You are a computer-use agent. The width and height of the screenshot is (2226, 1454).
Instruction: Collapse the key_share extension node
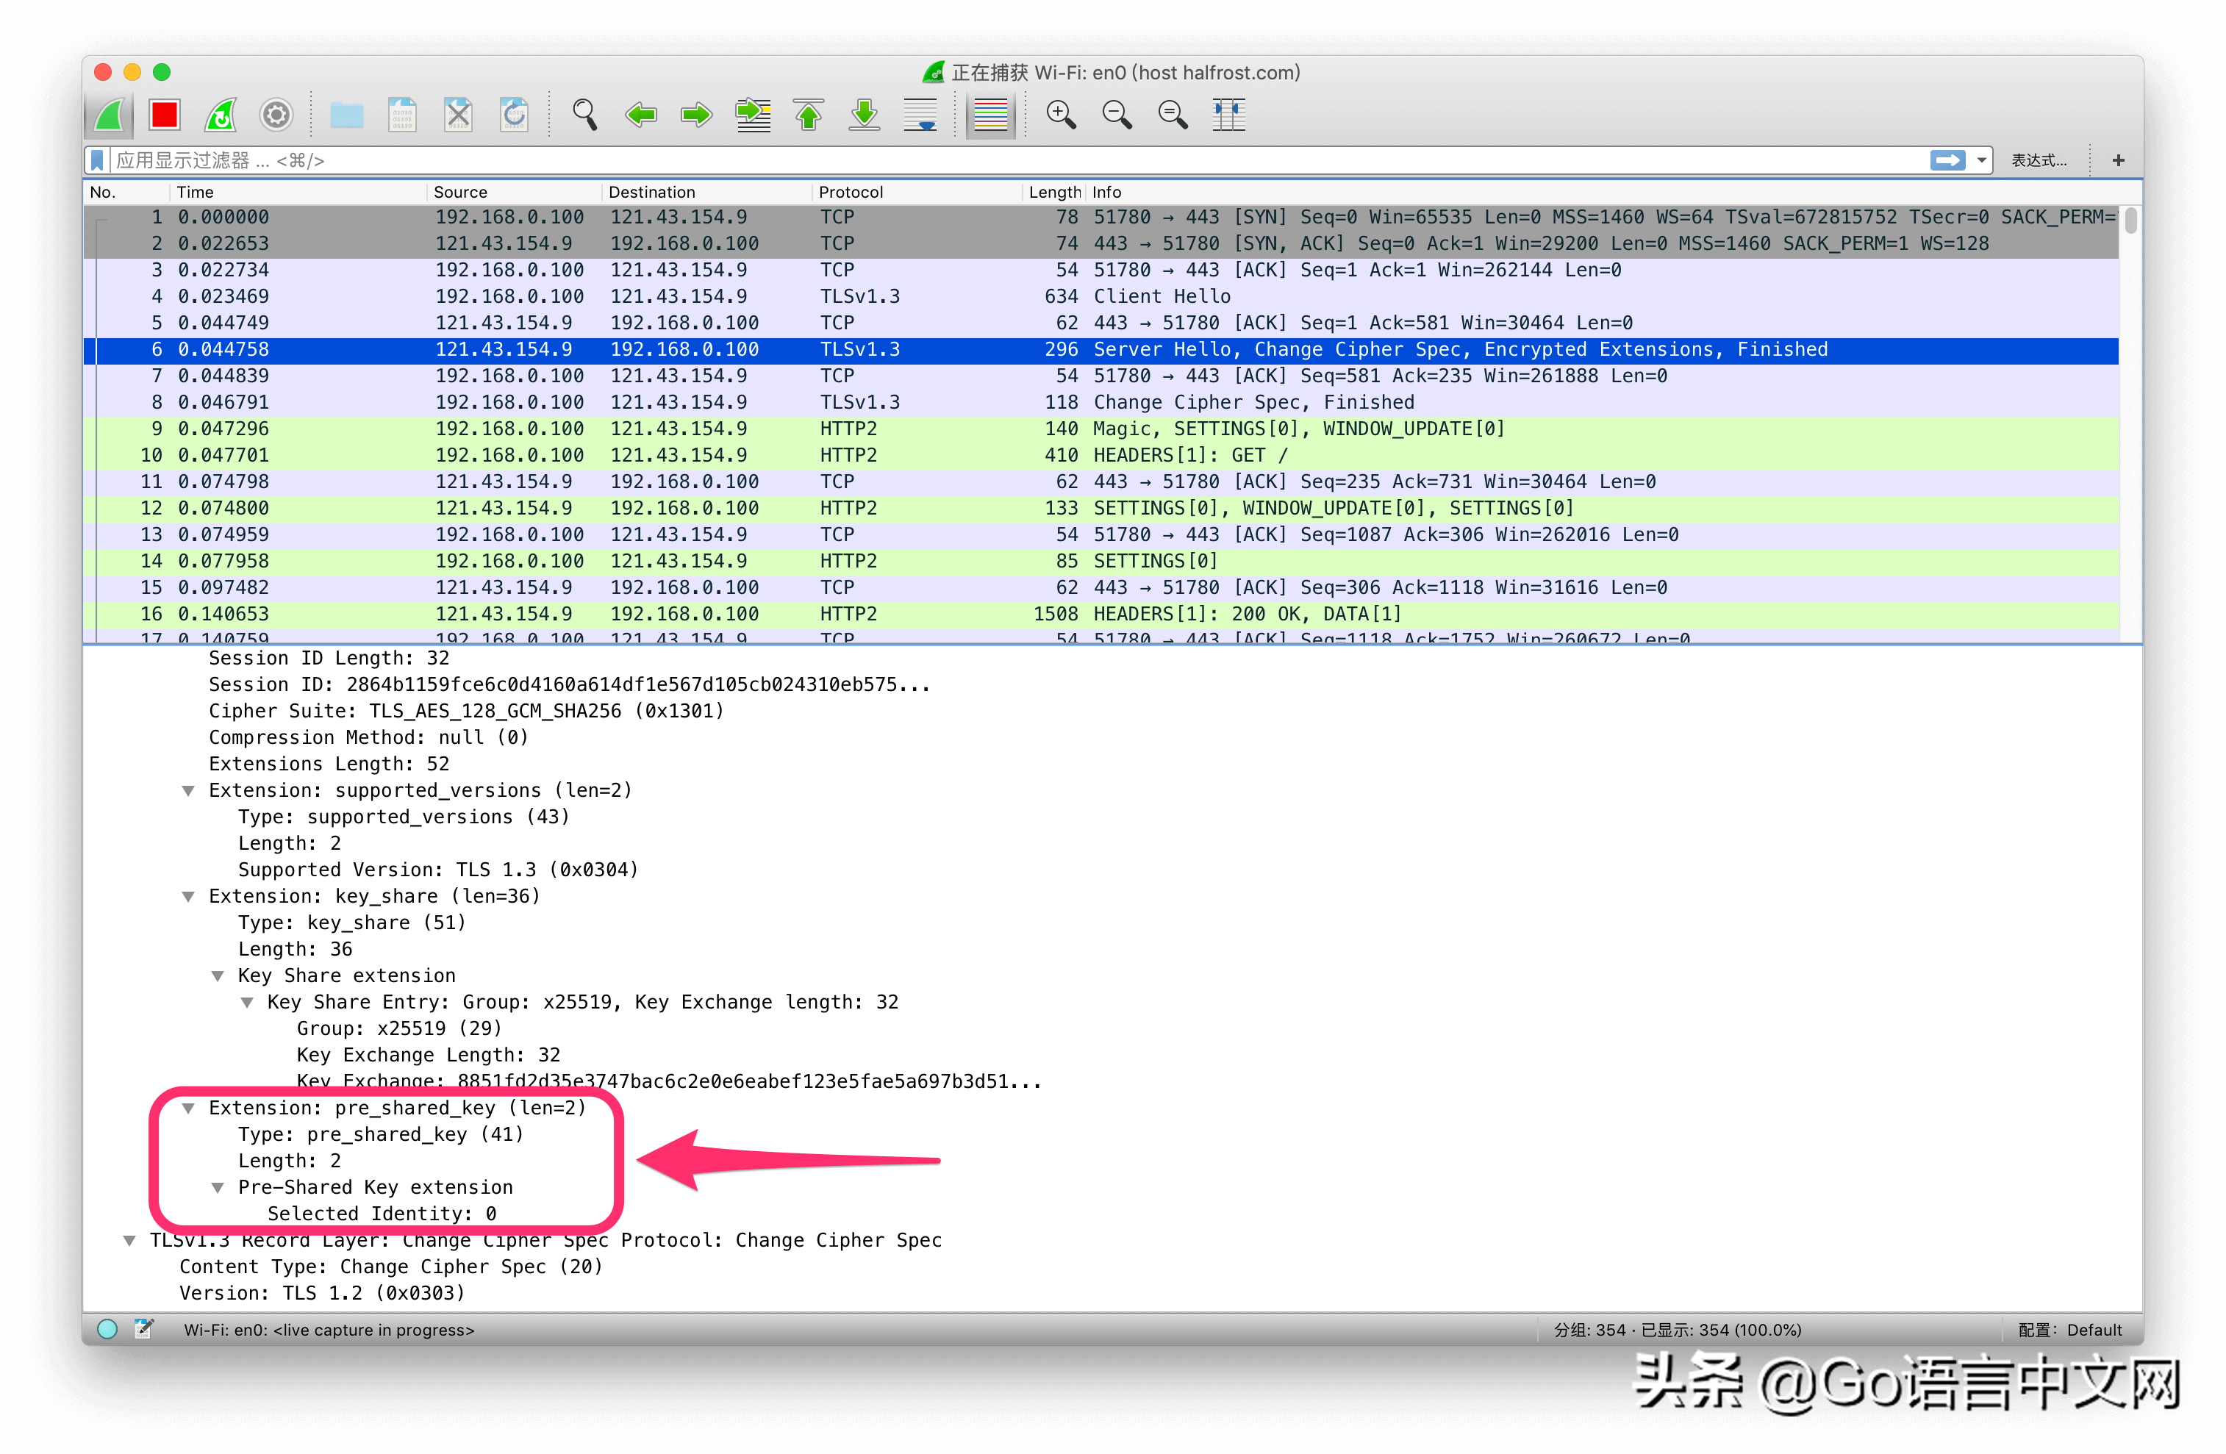pyautogui.click(x=188, y=897)
